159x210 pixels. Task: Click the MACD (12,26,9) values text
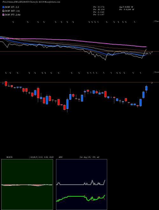coord(41,157)
